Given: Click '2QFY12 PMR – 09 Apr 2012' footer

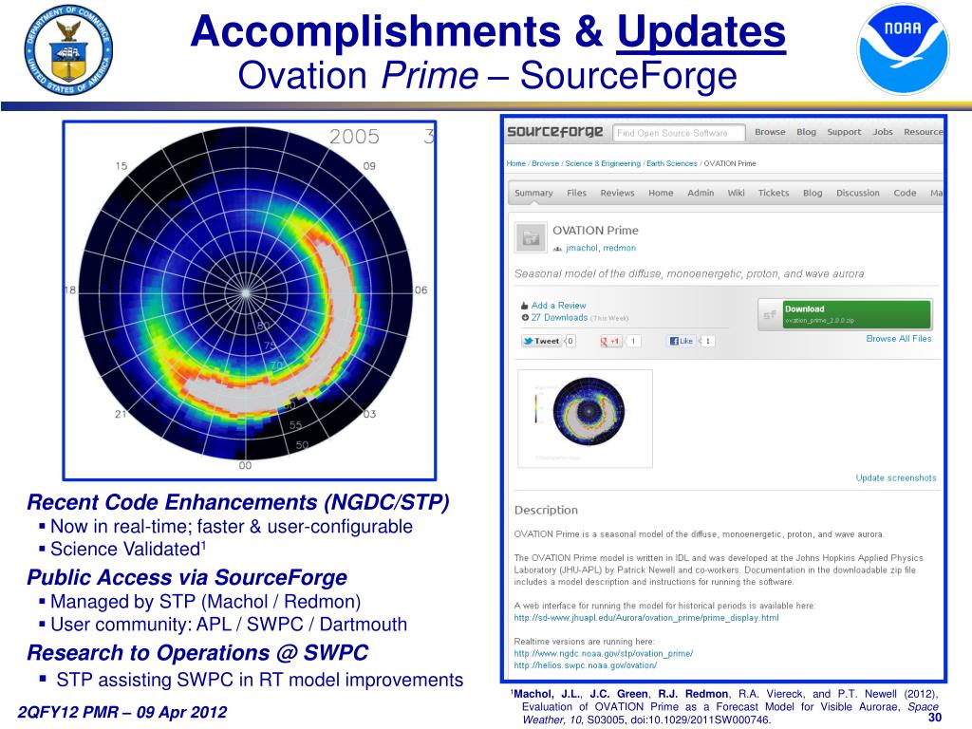Looking at the screenshot, I should pyautogui.click(x=122, y=712).
